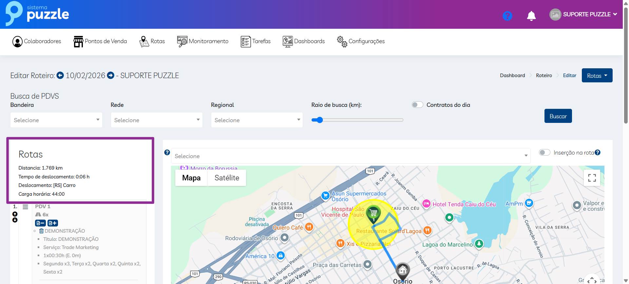Switch map to Satélite view

(227, 178)
